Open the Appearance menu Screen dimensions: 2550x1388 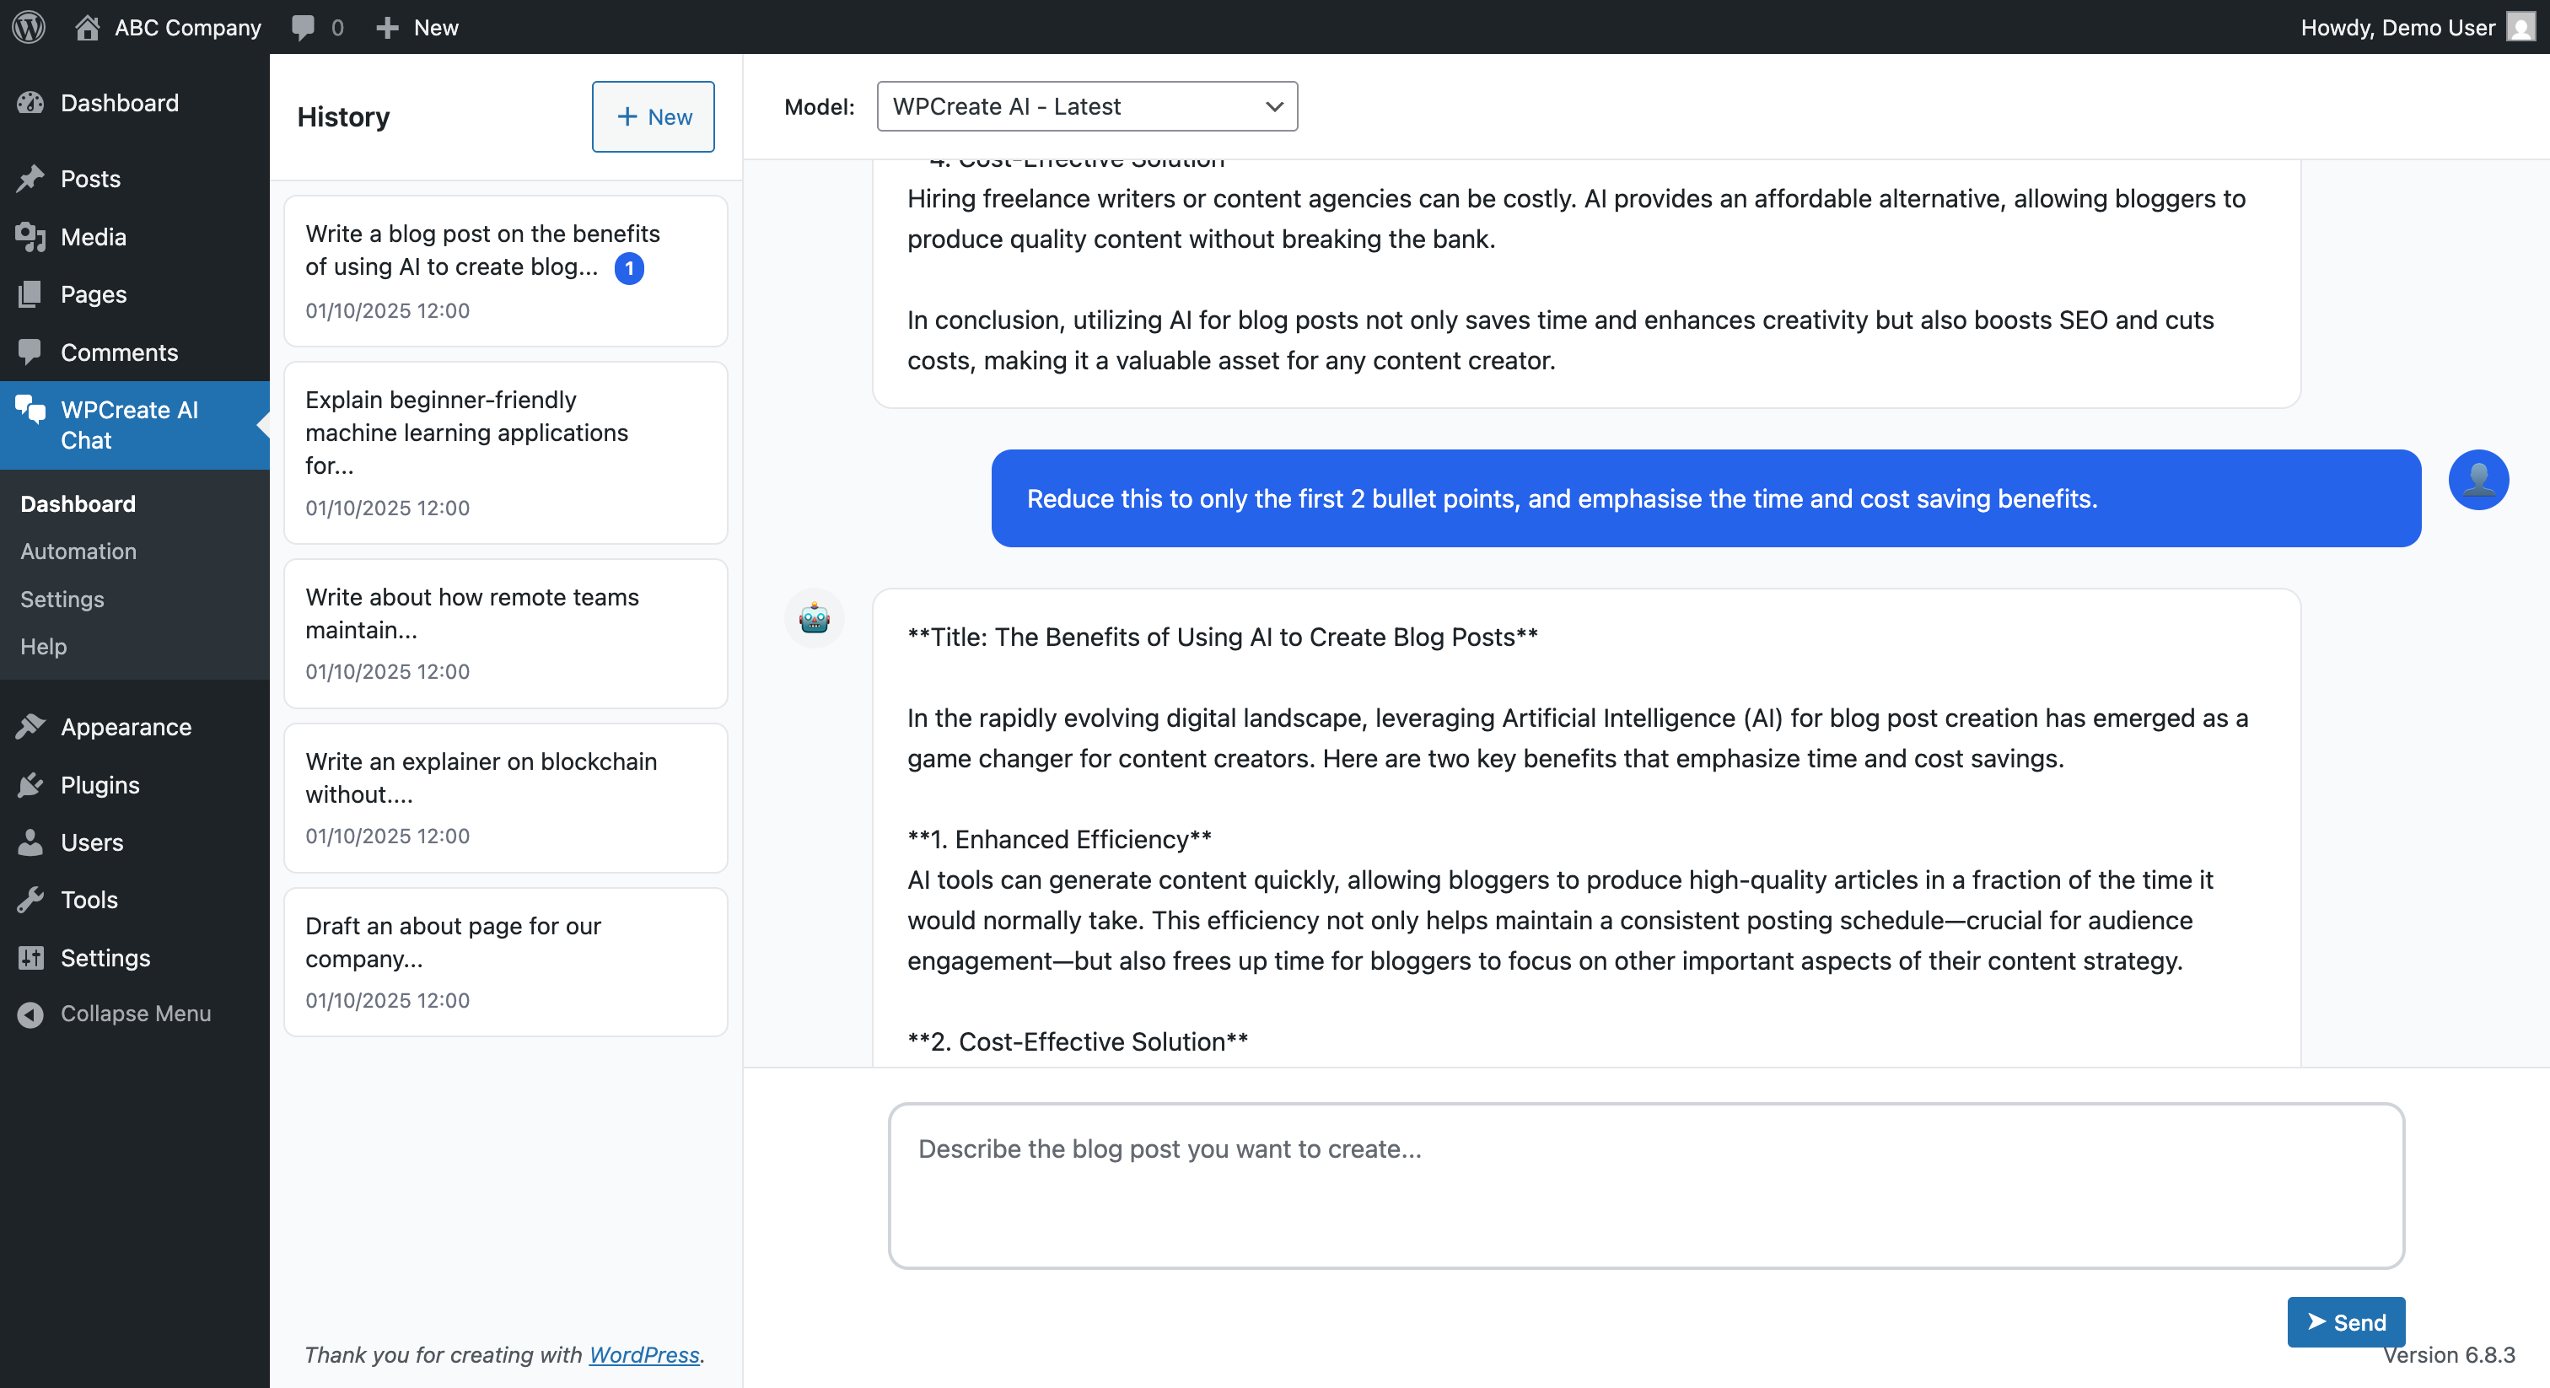pyautogui.click(x=126, y=727)
